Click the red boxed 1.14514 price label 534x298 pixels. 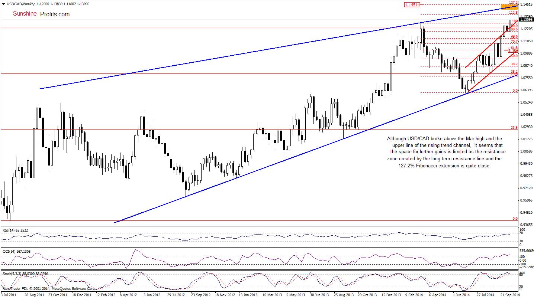click(x=413, y=5)
